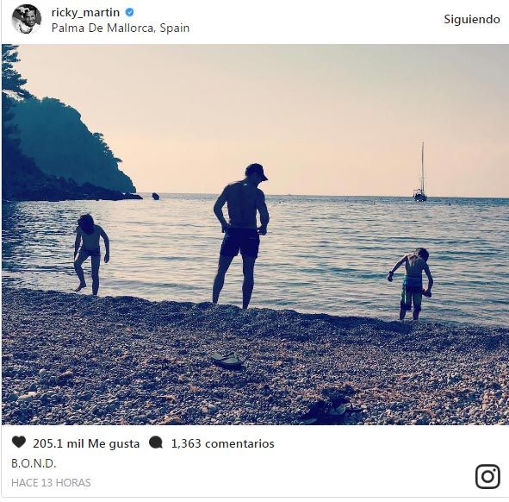Click the child on left side
The height and width of the screenshot is (502, 509).
(91, 254)
